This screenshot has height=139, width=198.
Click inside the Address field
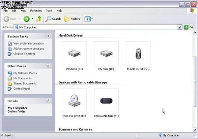point(96,27)
